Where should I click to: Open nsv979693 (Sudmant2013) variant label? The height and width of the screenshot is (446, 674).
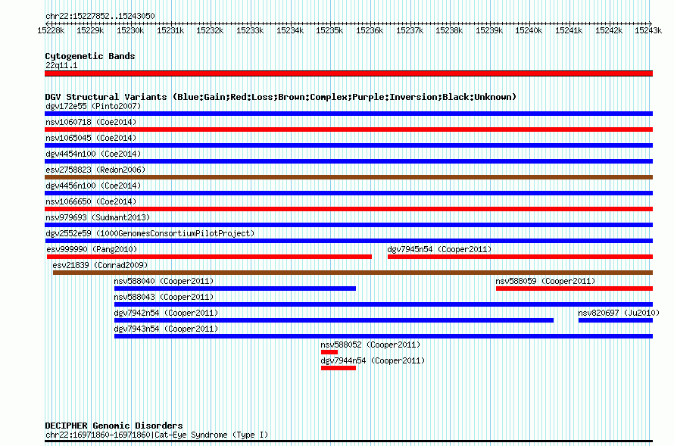coord(98,218)
